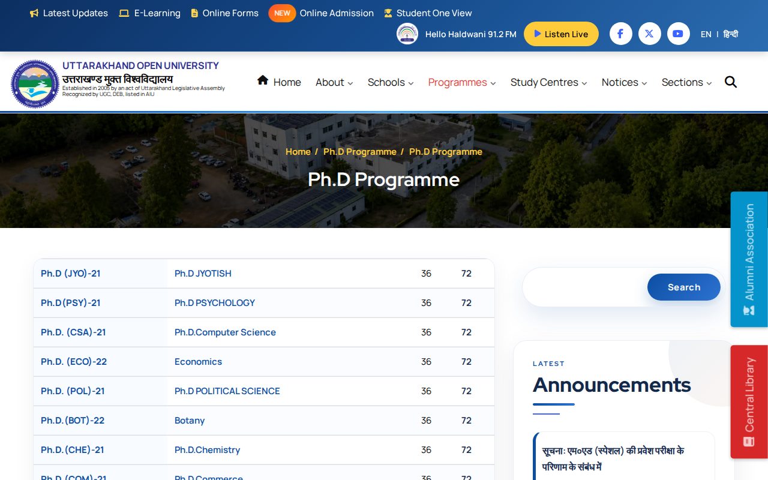Open the Central Library side tab
The image size is (768, 480).
(x=749, y=402)
